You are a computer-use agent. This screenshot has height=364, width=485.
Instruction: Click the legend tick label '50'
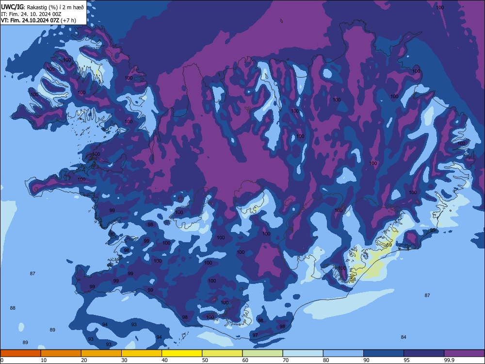(x=205, y=360)
